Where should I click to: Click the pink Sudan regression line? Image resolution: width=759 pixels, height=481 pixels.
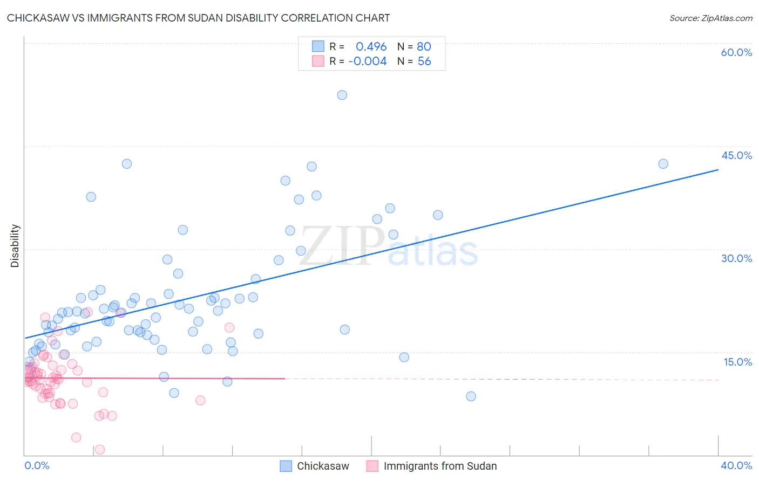pyautogui.click(x=154, y=379)
